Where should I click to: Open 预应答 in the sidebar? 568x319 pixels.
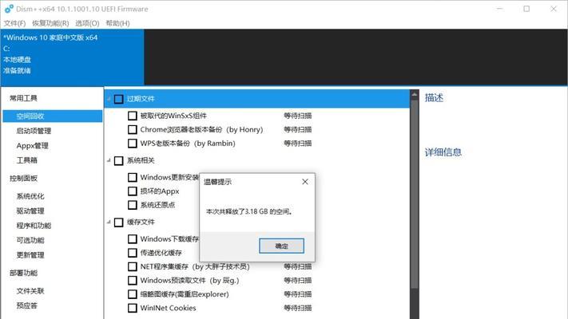[x=27, y=305]
